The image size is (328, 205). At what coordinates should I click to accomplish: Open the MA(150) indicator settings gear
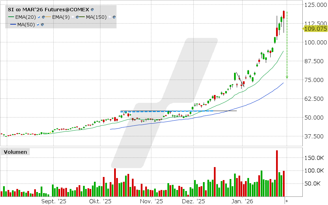tap(113, 16)
